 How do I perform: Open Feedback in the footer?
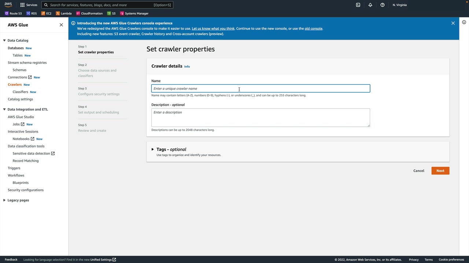click(11, 260)
